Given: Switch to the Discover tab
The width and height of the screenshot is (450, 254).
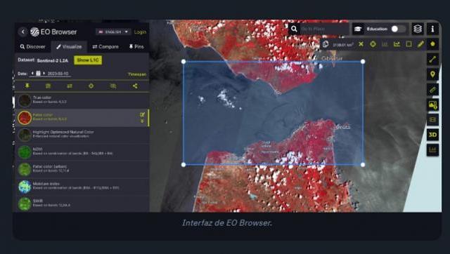Looking at the screenshot, I should click(32, 47).
